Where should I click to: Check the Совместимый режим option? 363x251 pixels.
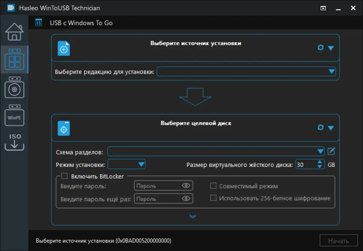[213, 186]
